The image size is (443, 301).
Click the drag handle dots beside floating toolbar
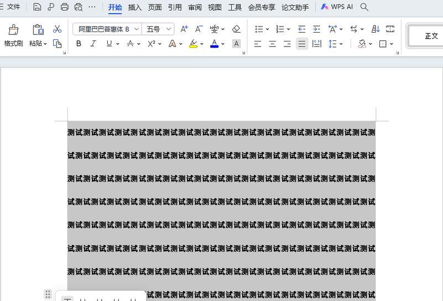(48, 294)
